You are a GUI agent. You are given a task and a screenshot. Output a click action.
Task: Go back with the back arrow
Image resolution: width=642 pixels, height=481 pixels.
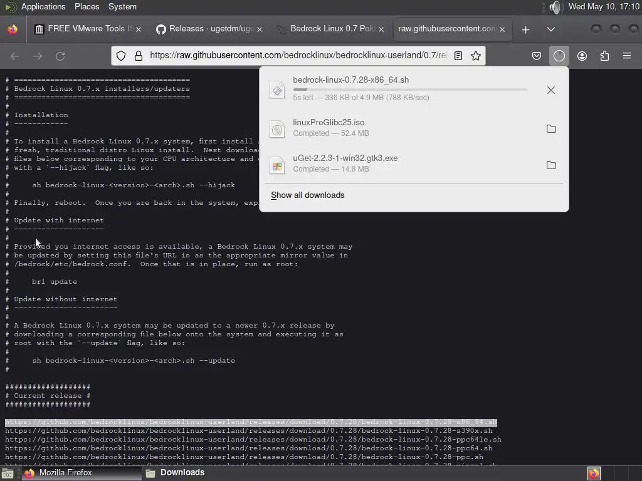(x=15, y=56)
